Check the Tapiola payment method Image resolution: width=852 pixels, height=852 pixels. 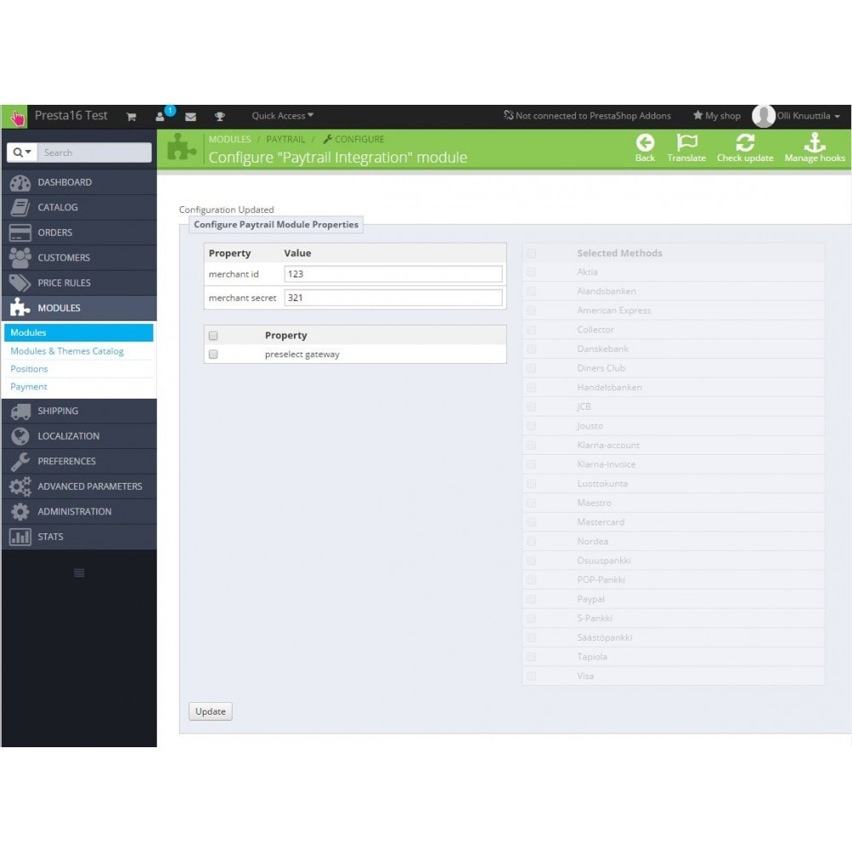(532, 657)
